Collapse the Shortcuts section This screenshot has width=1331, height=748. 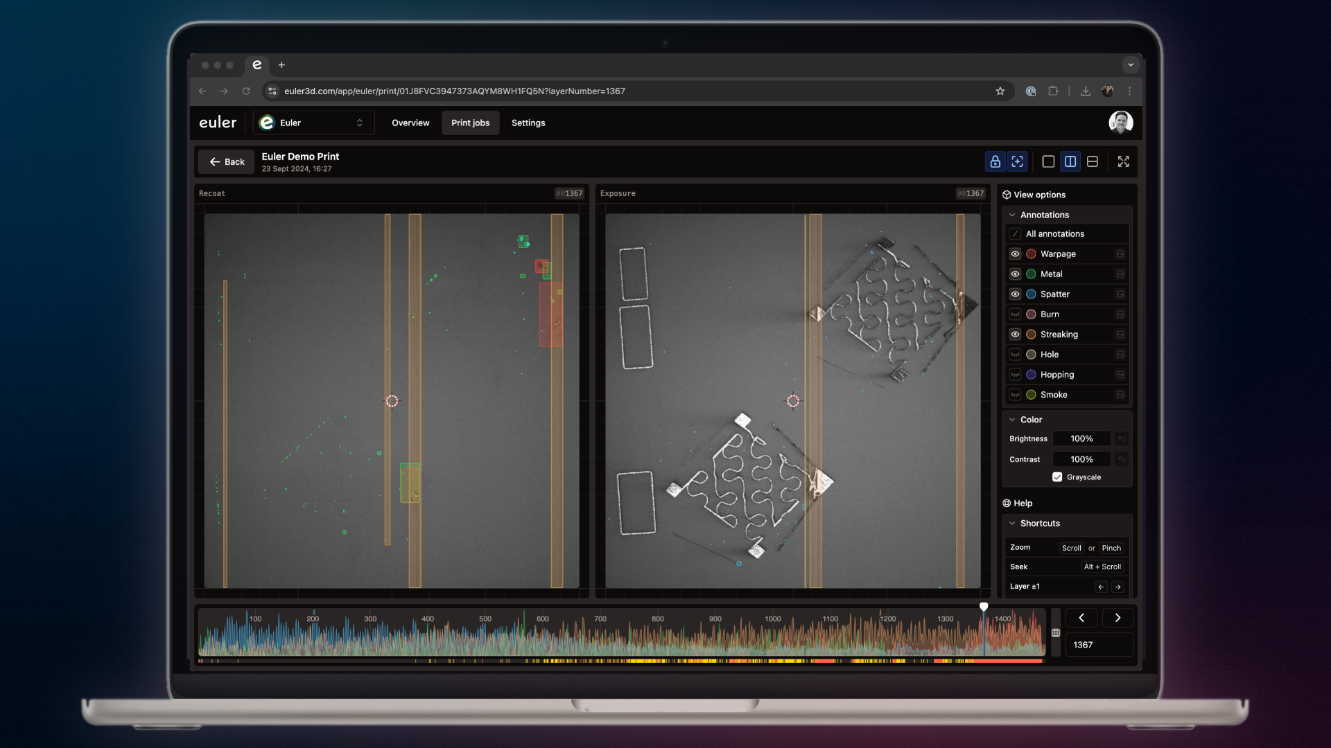1012,524
